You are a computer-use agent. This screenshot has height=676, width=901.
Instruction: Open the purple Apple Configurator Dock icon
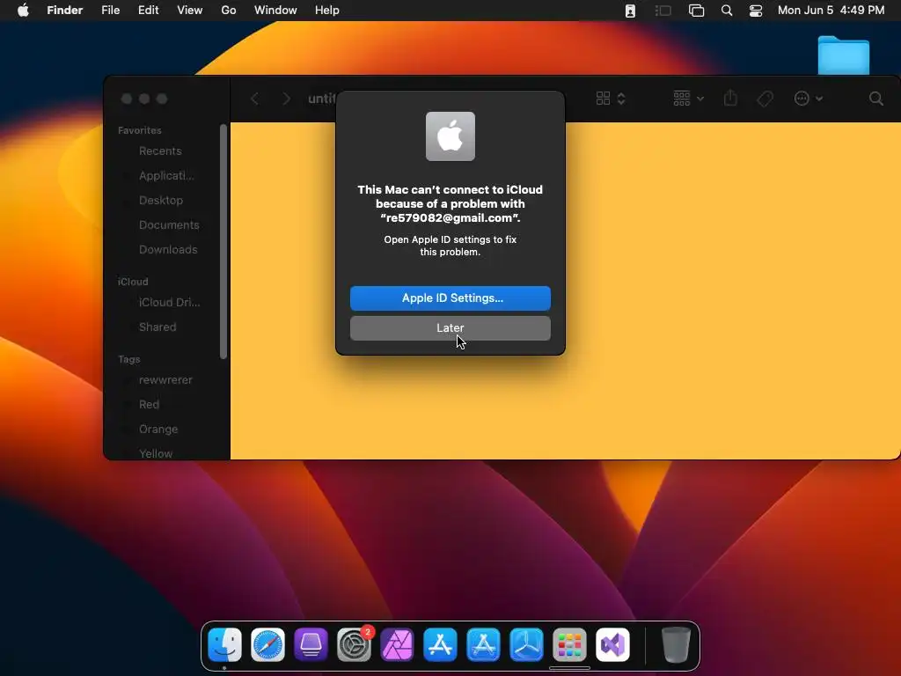[311, 644]
